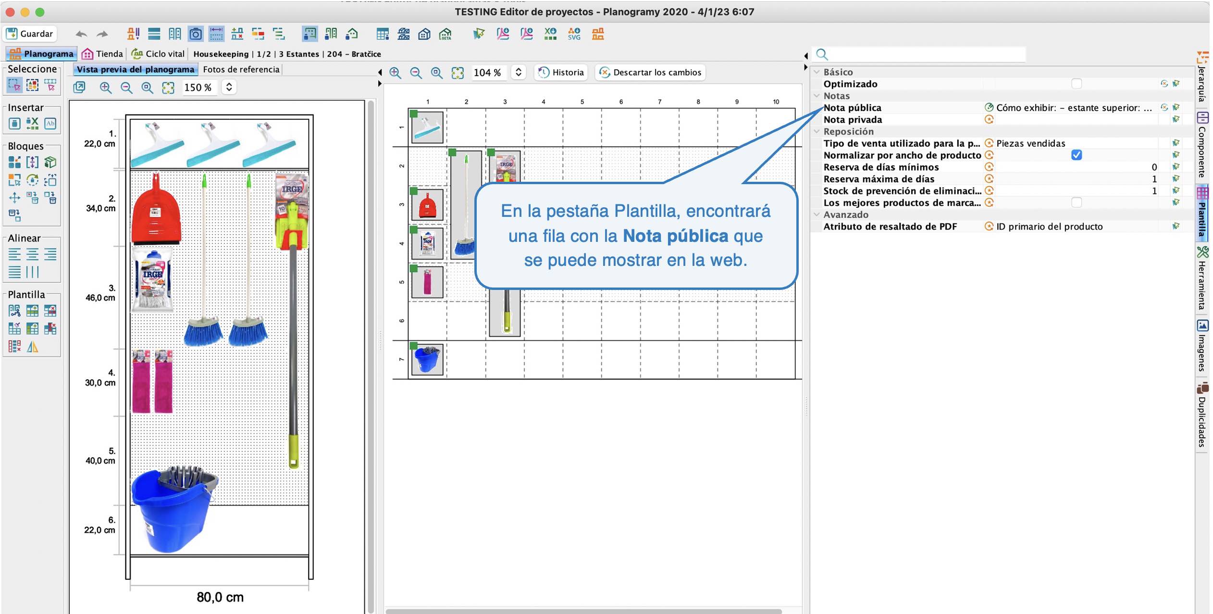
Task: Click the Historia button
Action: [561, 73]
